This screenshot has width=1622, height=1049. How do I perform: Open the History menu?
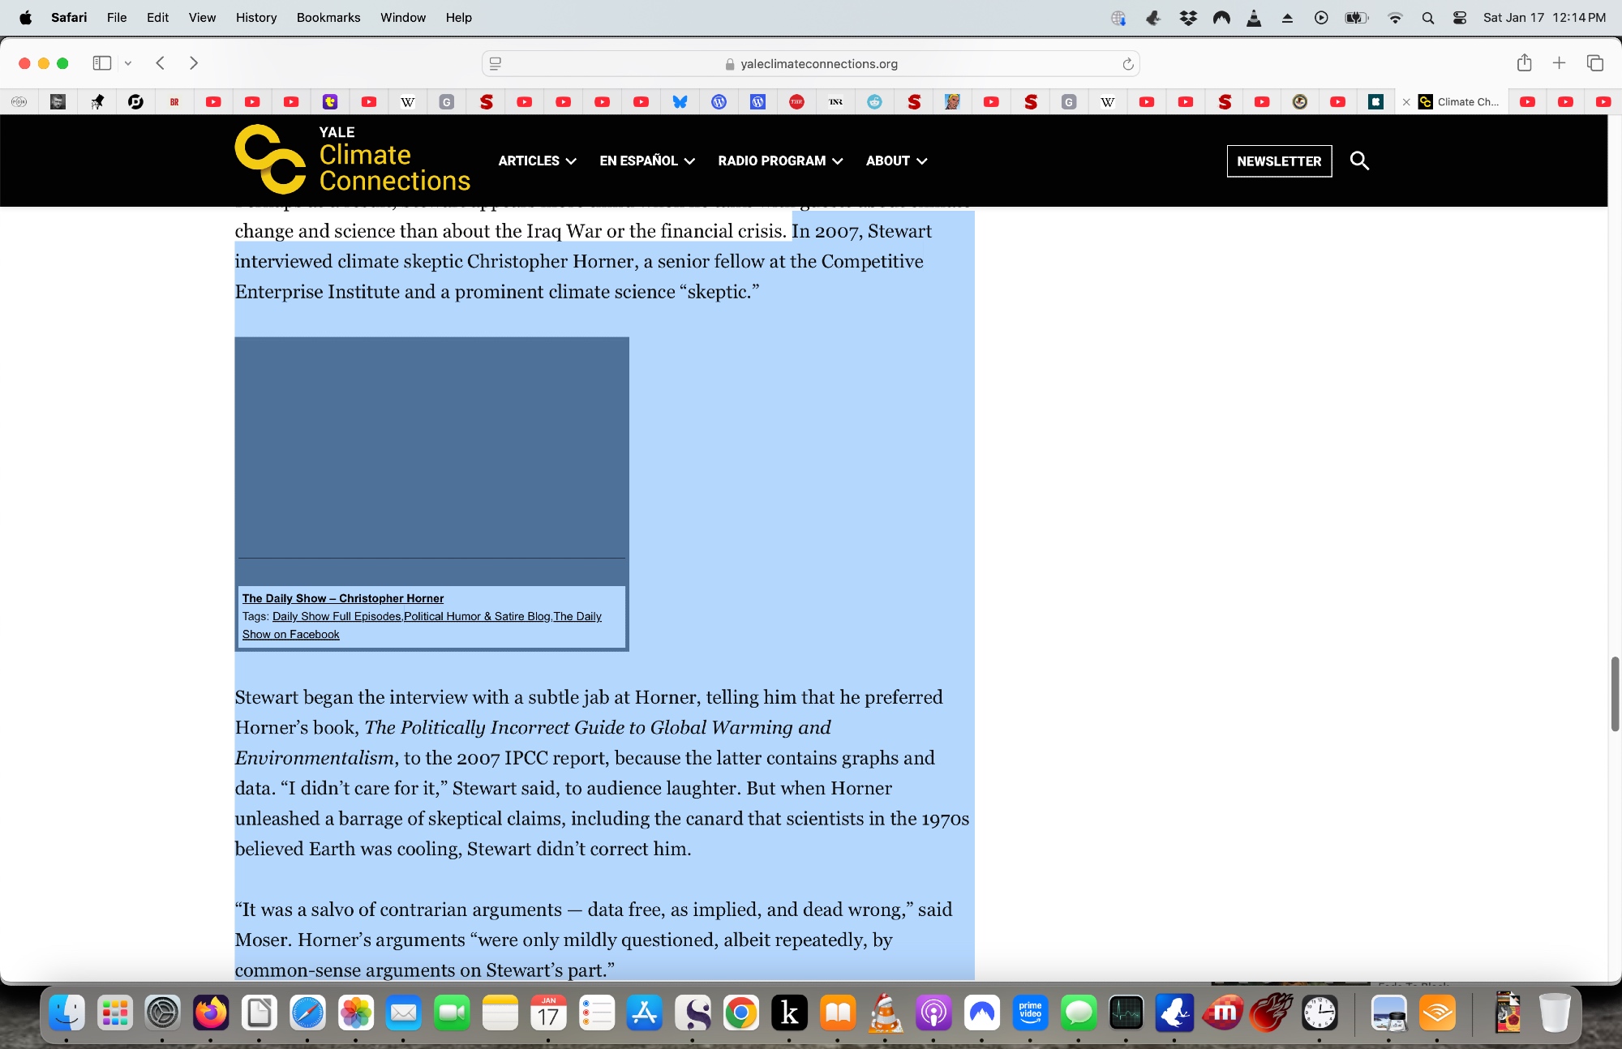pyautogui.click(x=255, y=18)
